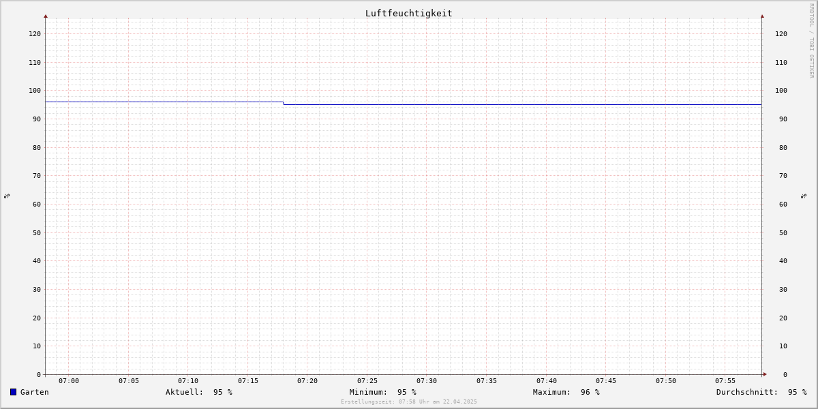Click the 07:30 time axis label
This screenshot has width=818, height=409.
(427, 381)
